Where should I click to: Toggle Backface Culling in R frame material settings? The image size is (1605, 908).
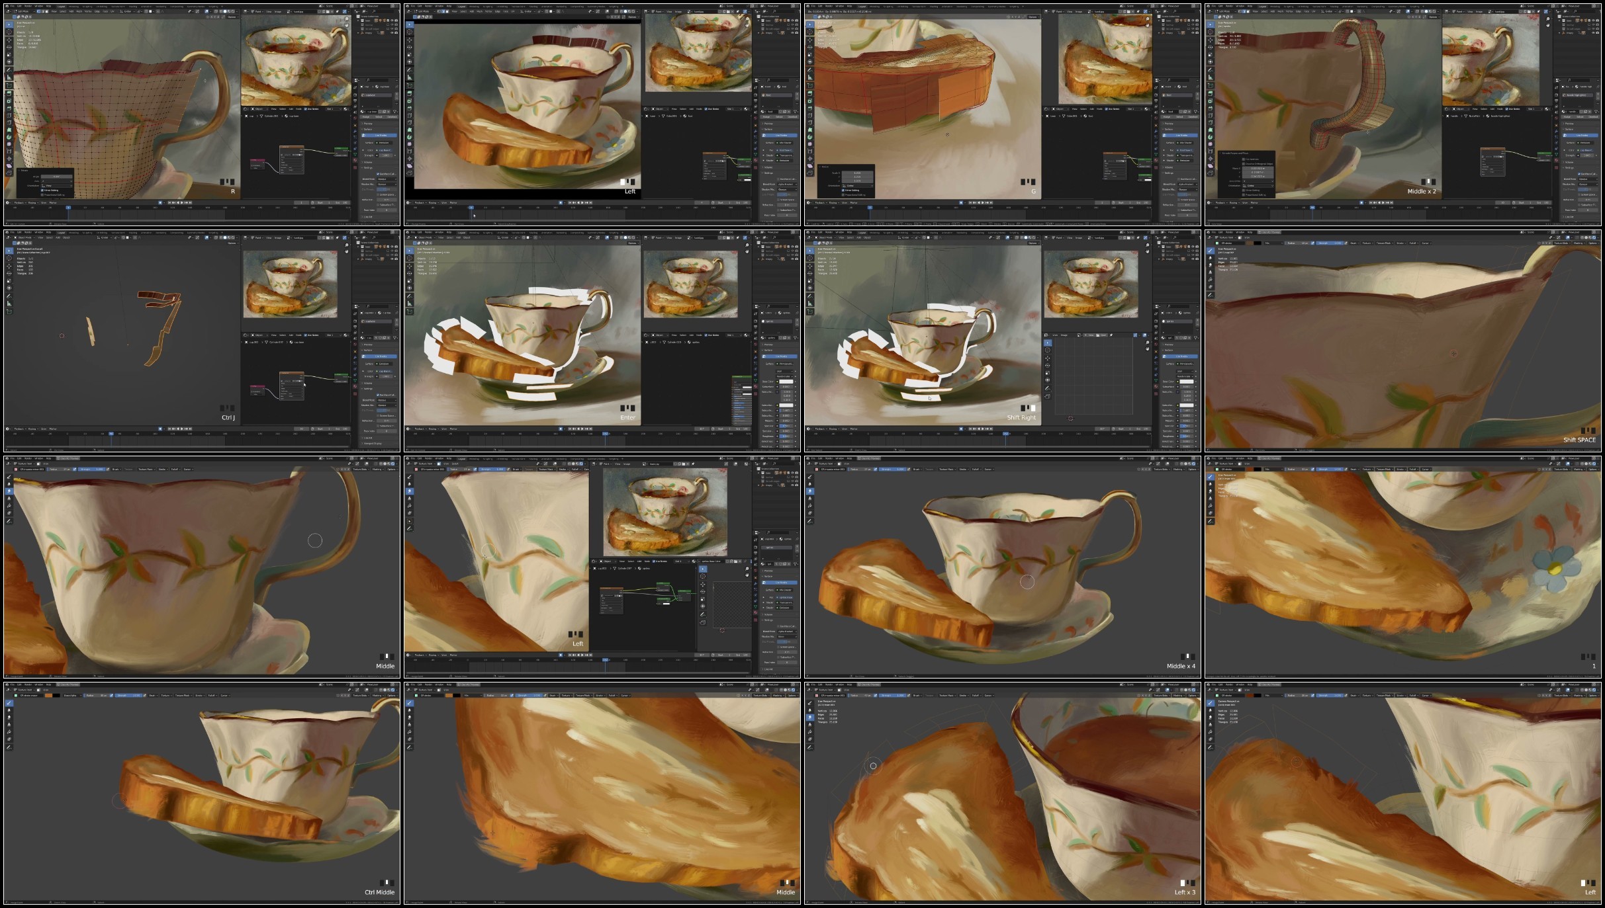point(378,174)
